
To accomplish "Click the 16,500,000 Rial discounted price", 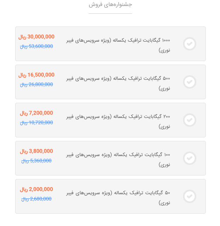I will pyautogui.click(x=36, y=75).
